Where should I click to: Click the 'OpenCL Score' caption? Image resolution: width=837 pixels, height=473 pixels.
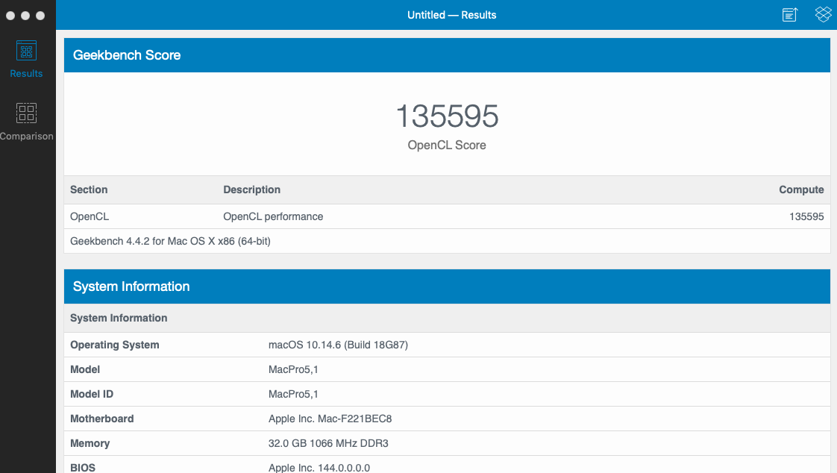coord(447,145)
